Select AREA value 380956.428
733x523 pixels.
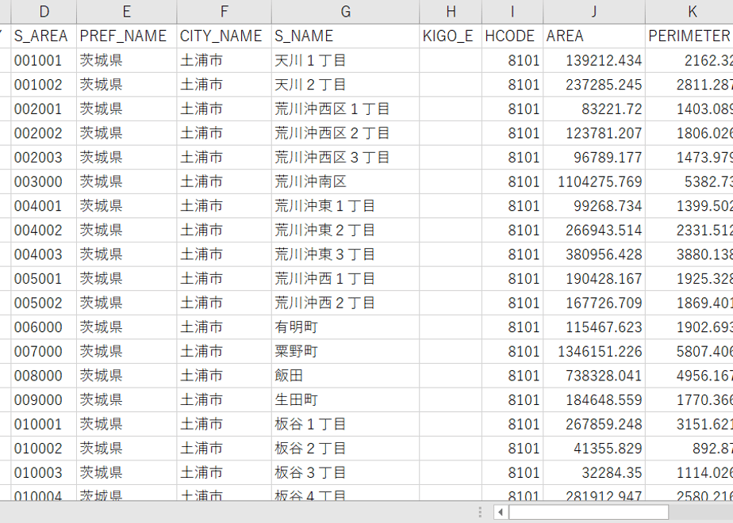tap(594, 254)
